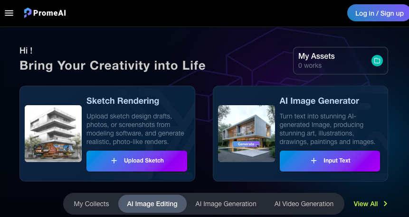Open the View All link
409x217 pixels.
365,204
